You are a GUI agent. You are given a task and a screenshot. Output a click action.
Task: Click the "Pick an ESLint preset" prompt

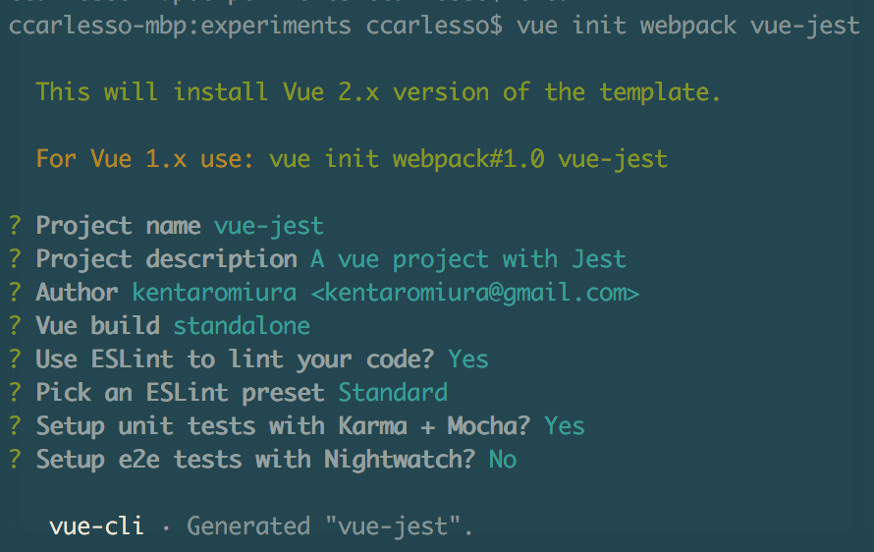(x=180, y=393)
